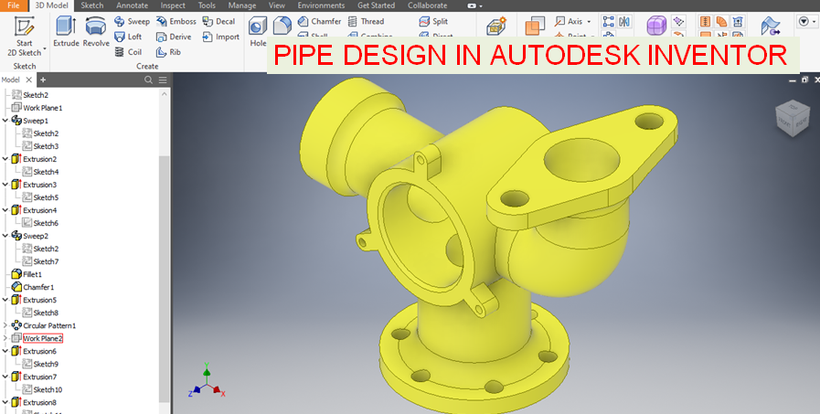Image resolution: width=820 pixels, height=414 pixels.
Task: Add a new browser panel with plus
Action: tap(43, 80)
